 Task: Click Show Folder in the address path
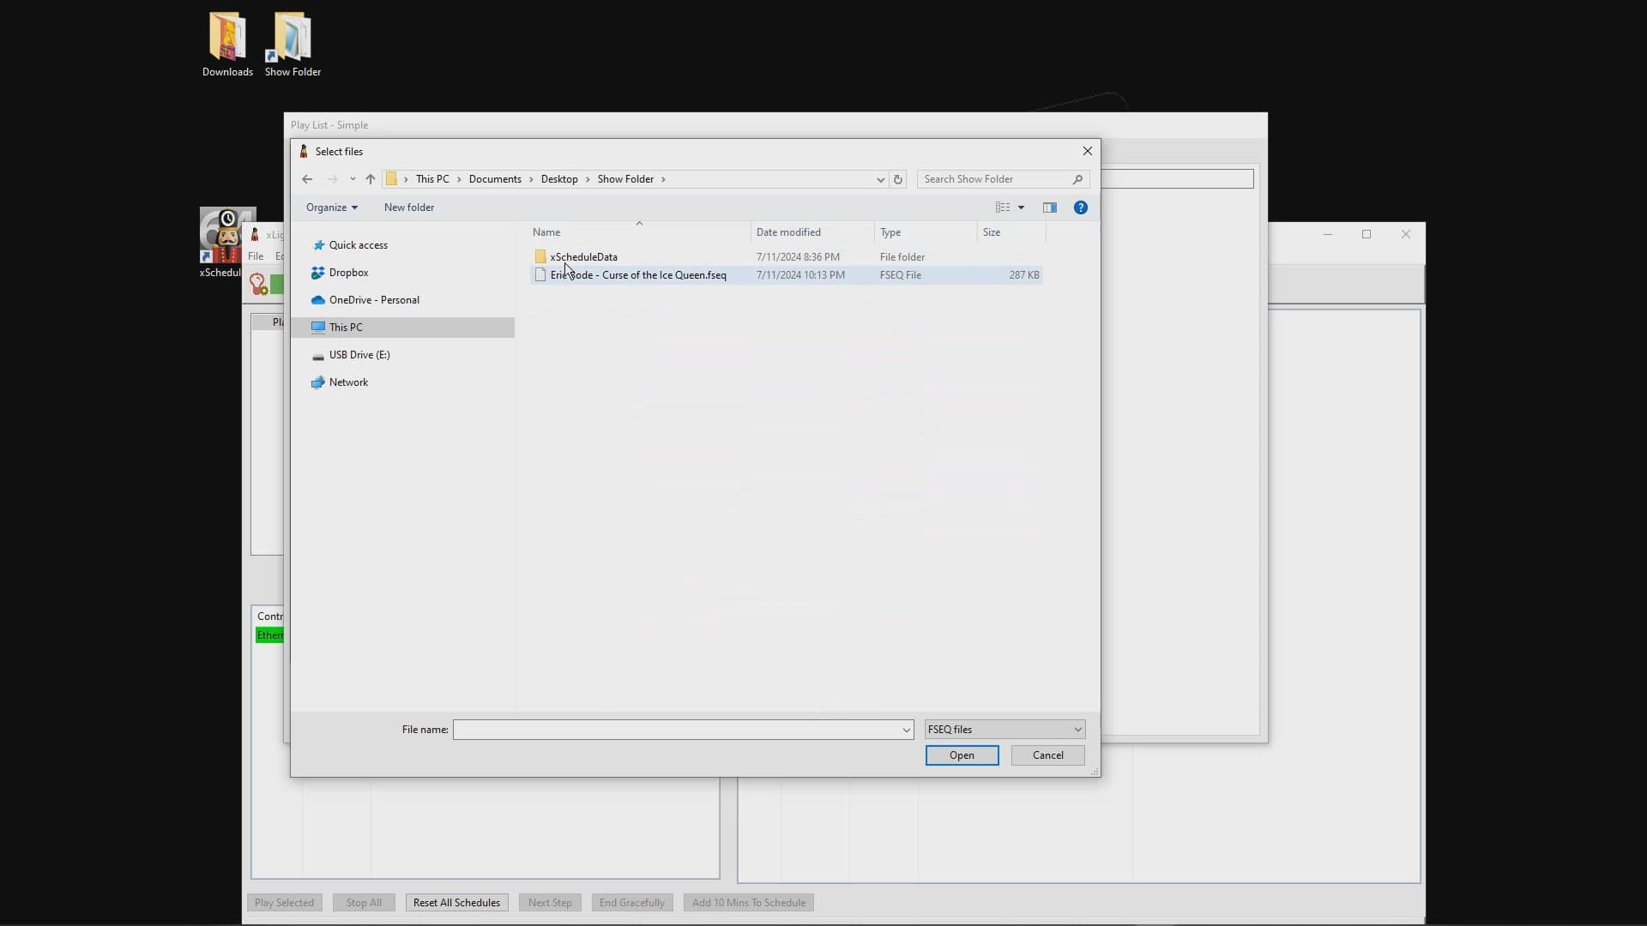click(x=625, y=179)
